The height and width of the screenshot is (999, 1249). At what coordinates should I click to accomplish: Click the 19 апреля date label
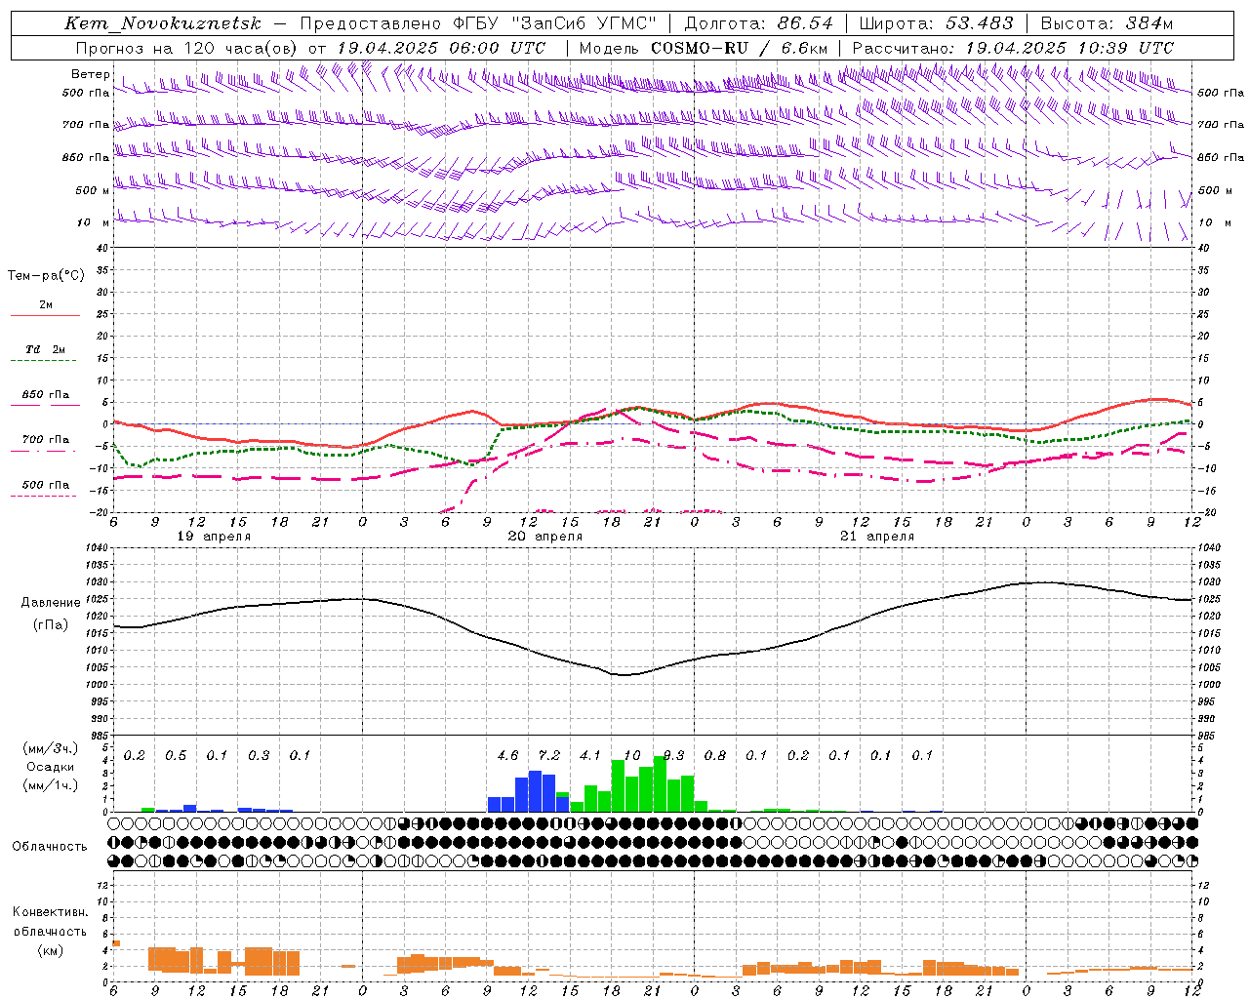[214, 537]
